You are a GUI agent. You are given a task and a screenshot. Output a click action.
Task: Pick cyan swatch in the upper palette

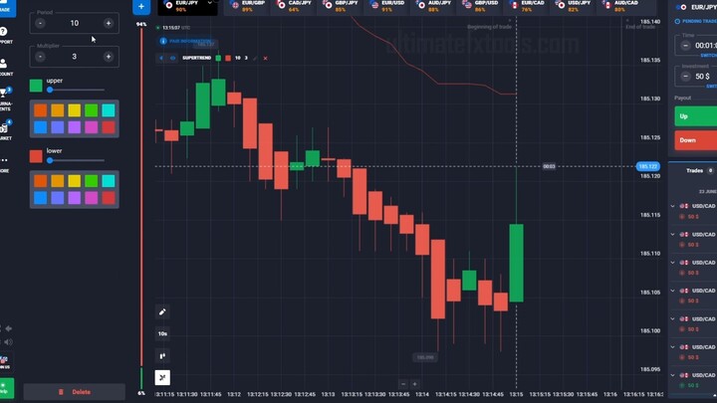click(109, 110)
